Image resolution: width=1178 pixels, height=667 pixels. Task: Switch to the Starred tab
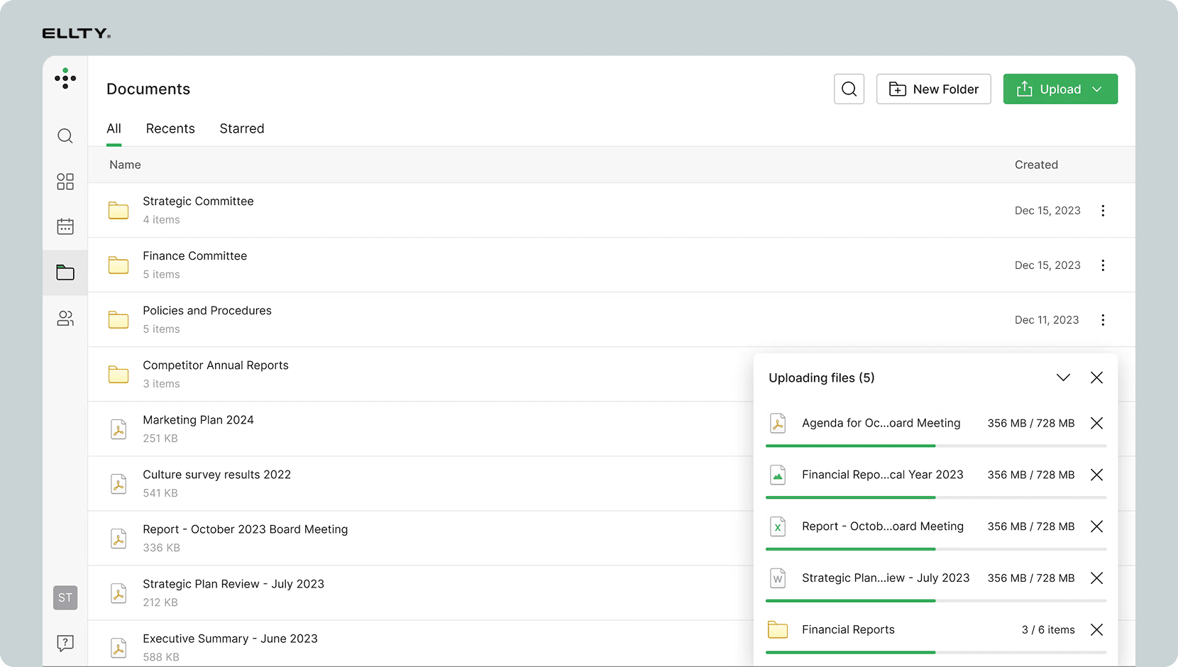(x=241, y=128)
